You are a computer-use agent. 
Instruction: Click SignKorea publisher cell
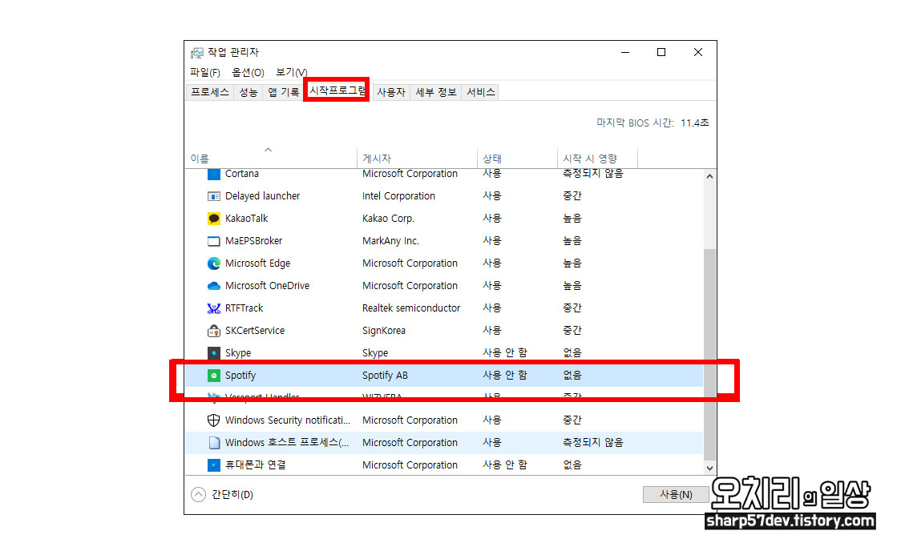(x=384, y=331)
